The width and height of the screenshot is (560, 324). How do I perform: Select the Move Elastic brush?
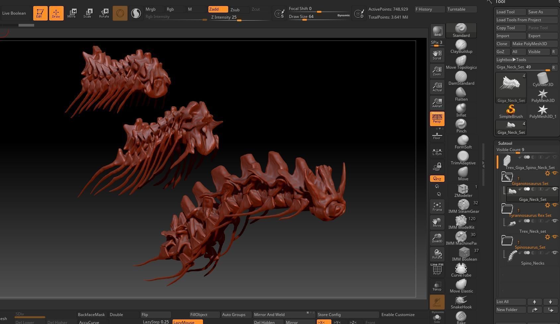(x=461, y=286)
